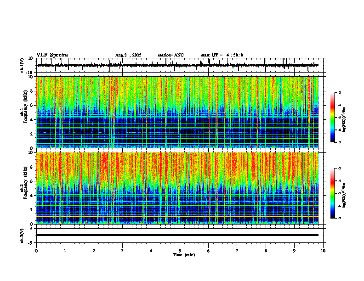
Task: Click the ch.1 "Frequency (kHz)" axis label
Action: tap(25, 107)
